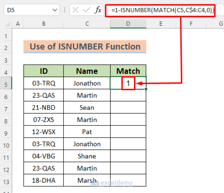Select row 5 header
This screenshot has height=193, width=224.
(x=6, y=83)
